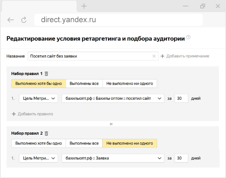226x178 pixels.
Task: Open a new browser tab
Action: (84, 6)
